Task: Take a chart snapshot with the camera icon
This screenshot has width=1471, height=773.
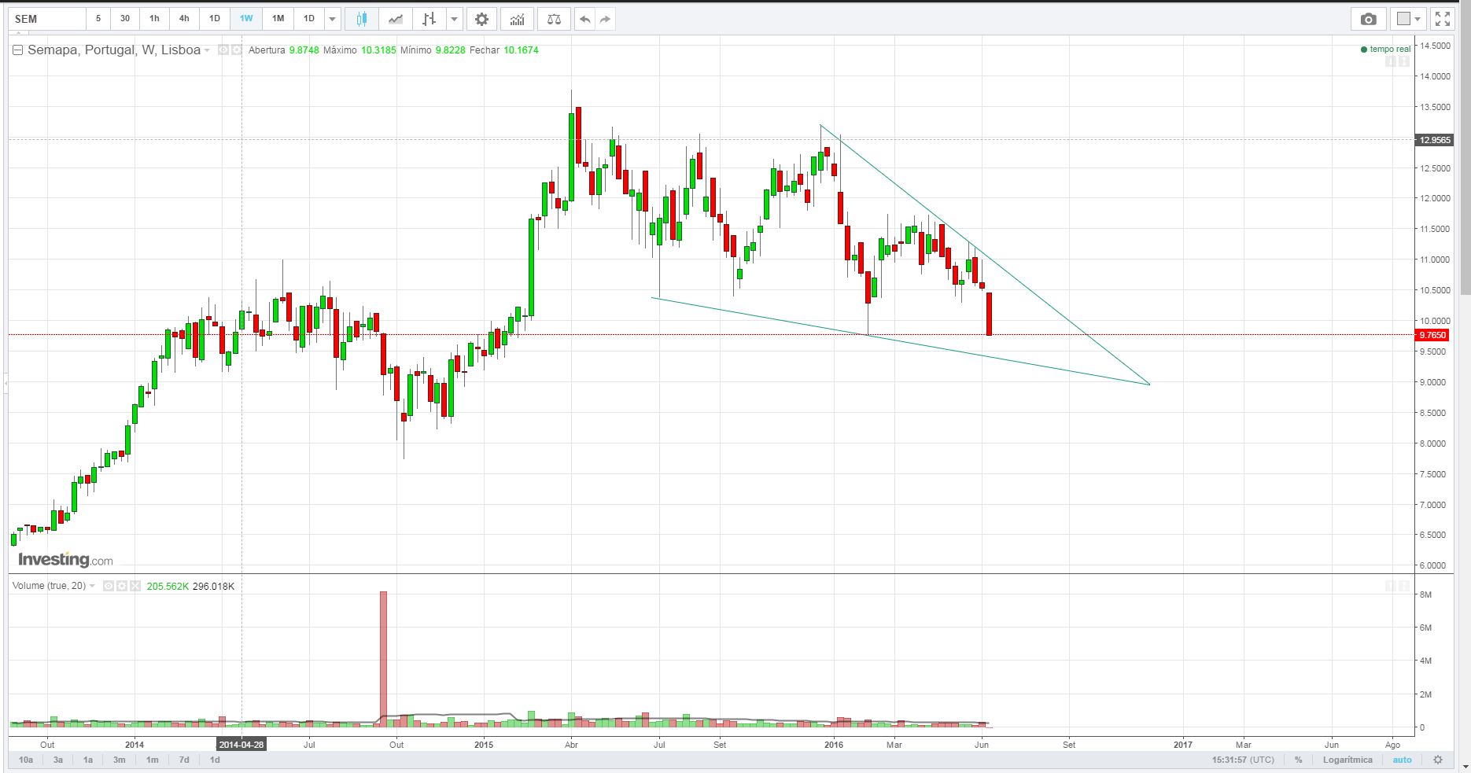Action: [x=1369, y=19]
